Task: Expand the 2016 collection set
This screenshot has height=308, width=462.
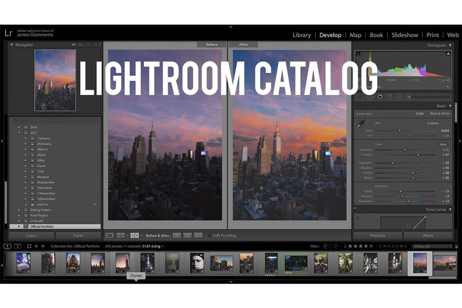Action: pos(19,128)
